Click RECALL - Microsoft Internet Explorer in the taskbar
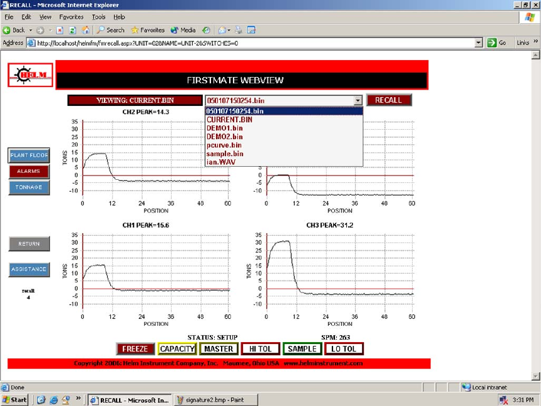The height and width of the screenshot is (406, 541). tap(130, 400)
